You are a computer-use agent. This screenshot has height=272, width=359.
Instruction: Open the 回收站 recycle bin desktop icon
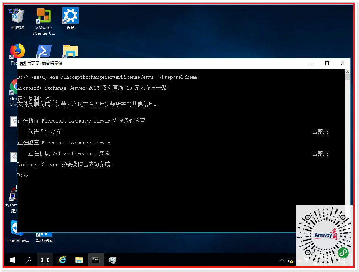click(17, 19)
